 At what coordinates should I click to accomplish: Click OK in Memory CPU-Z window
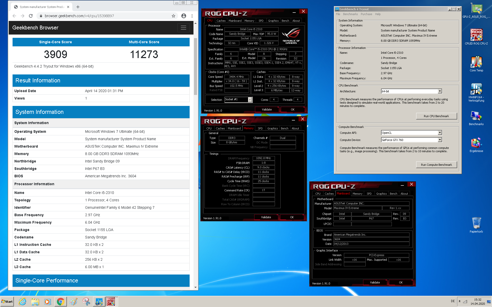(292, 217)
